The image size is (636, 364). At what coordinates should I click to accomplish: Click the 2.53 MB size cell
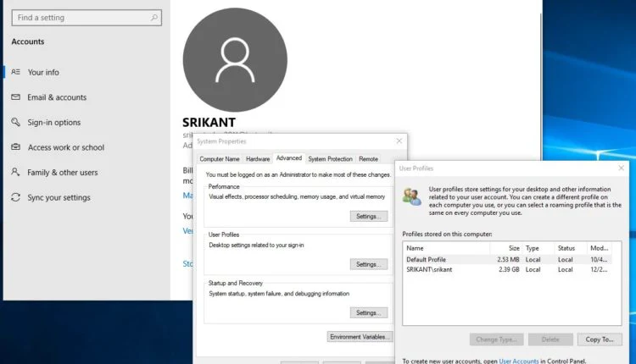click(508, 260)
